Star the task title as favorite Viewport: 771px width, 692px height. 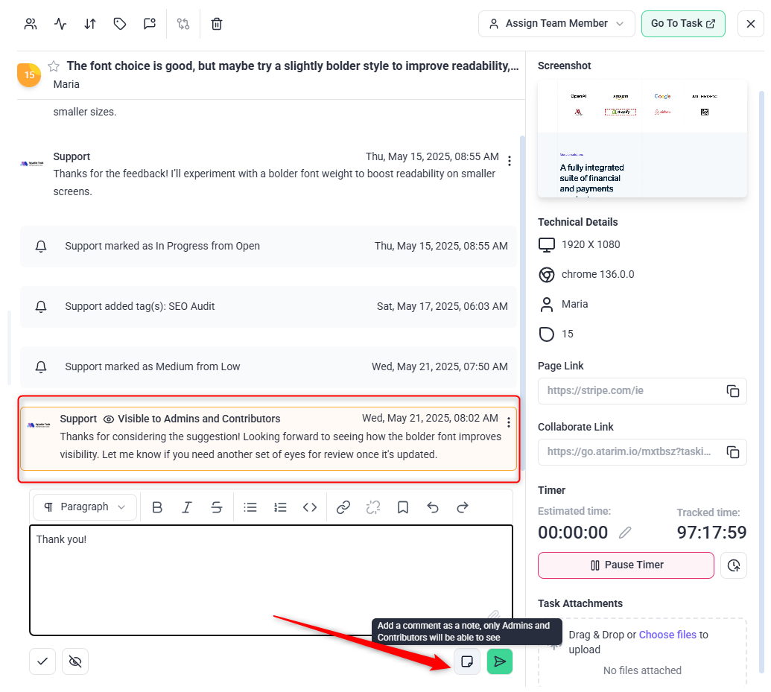coord(54,66)
